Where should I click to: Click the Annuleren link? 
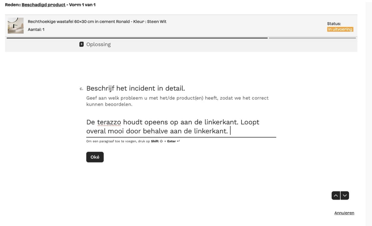click(x=344, y=213)
